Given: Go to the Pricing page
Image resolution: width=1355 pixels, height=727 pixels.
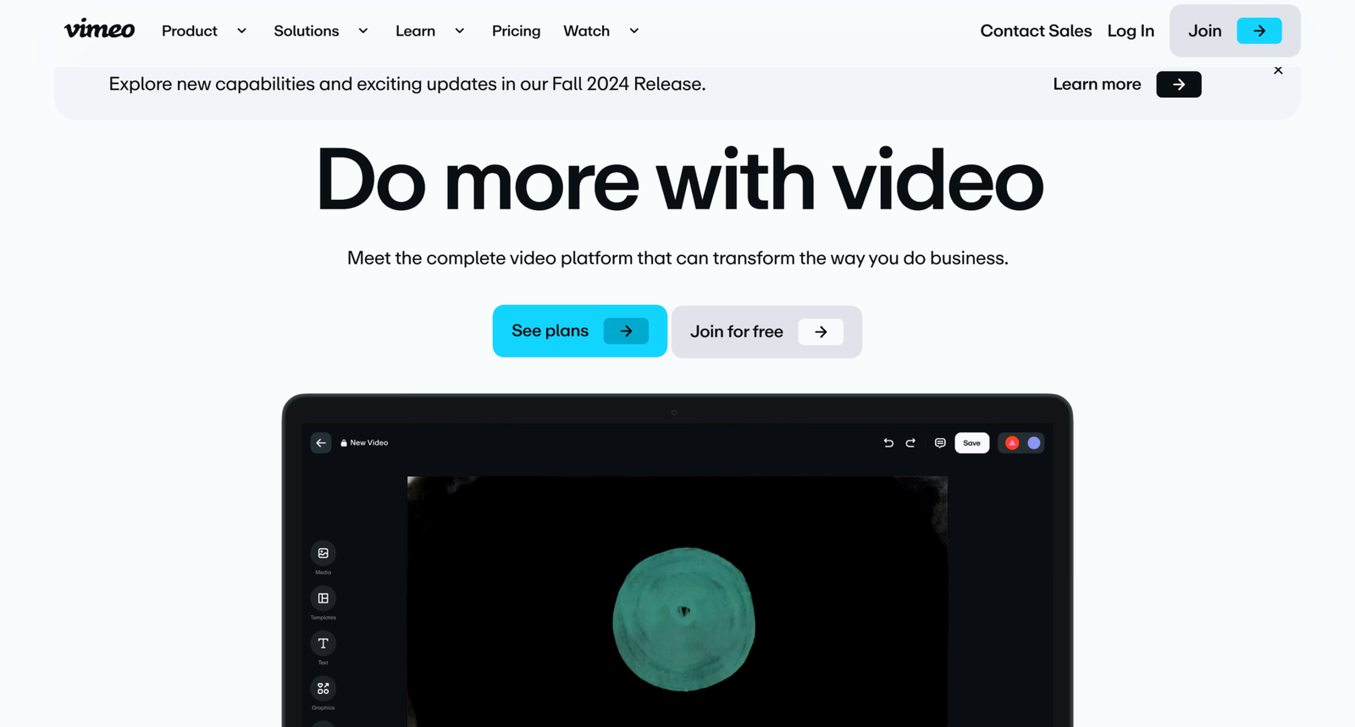Looking at the screenshot, I should 516,31.
